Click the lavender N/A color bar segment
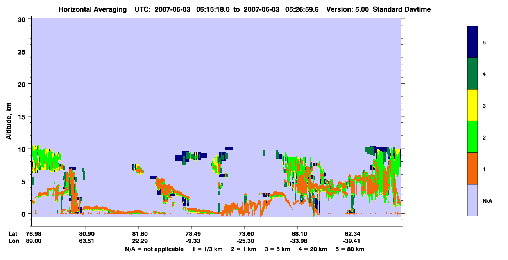The height and width of the screenshot is (260, 508). [x=472, y=200]
